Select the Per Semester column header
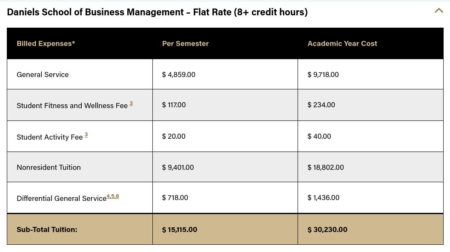Image resolution: width=450 pixels, height=252 pixels. pos(185,43)
